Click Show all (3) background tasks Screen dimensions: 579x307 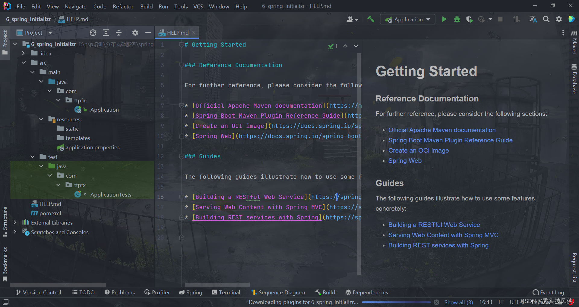click(x=458, y=302)
